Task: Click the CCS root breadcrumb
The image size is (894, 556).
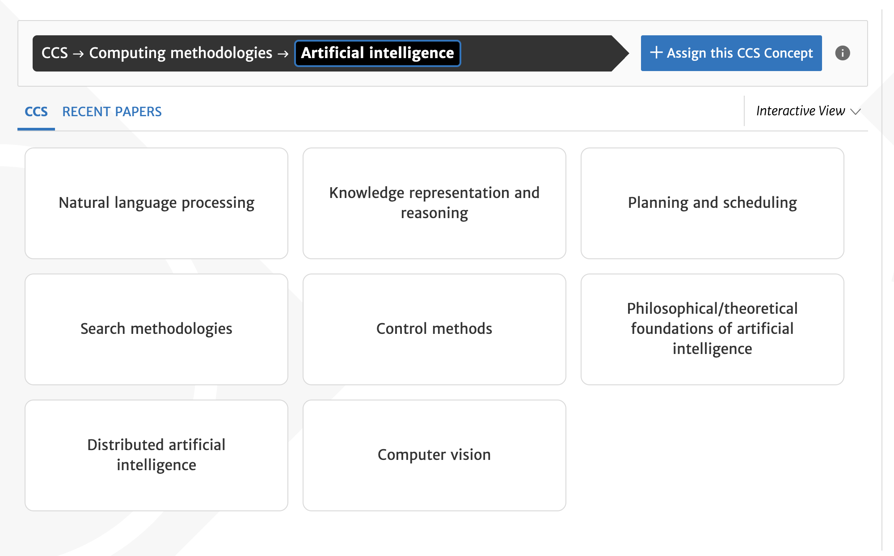Action: point(55,53)
